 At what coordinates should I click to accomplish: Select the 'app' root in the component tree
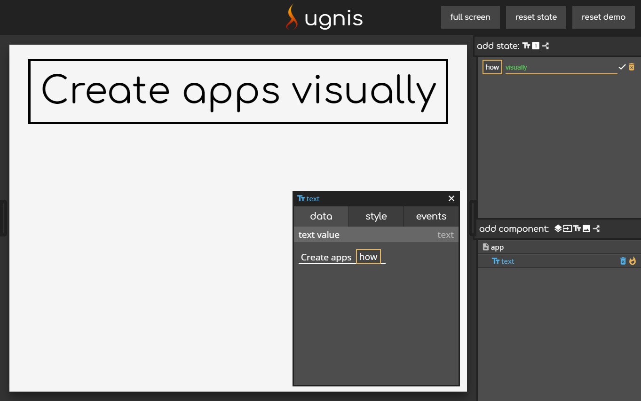pyautogui.click(x=497, y=247)
